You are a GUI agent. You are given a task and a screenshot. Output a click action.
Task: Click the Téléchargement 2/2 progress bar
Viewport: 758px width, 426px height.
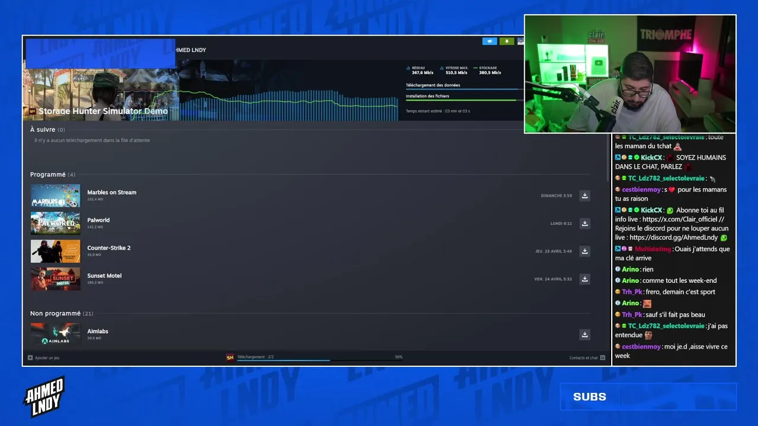(x=320, y=360)
